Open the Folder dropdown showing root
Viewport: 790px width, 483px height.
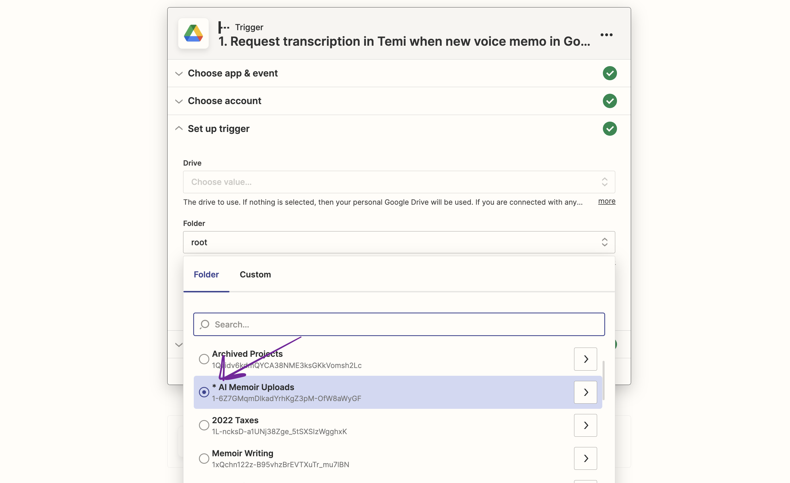coord(398,242)
